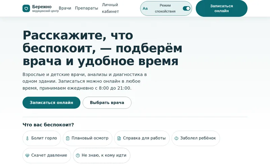Screen dimensions: 270x168
Task: Open the Препараты menu item
Action: point(86,8)
